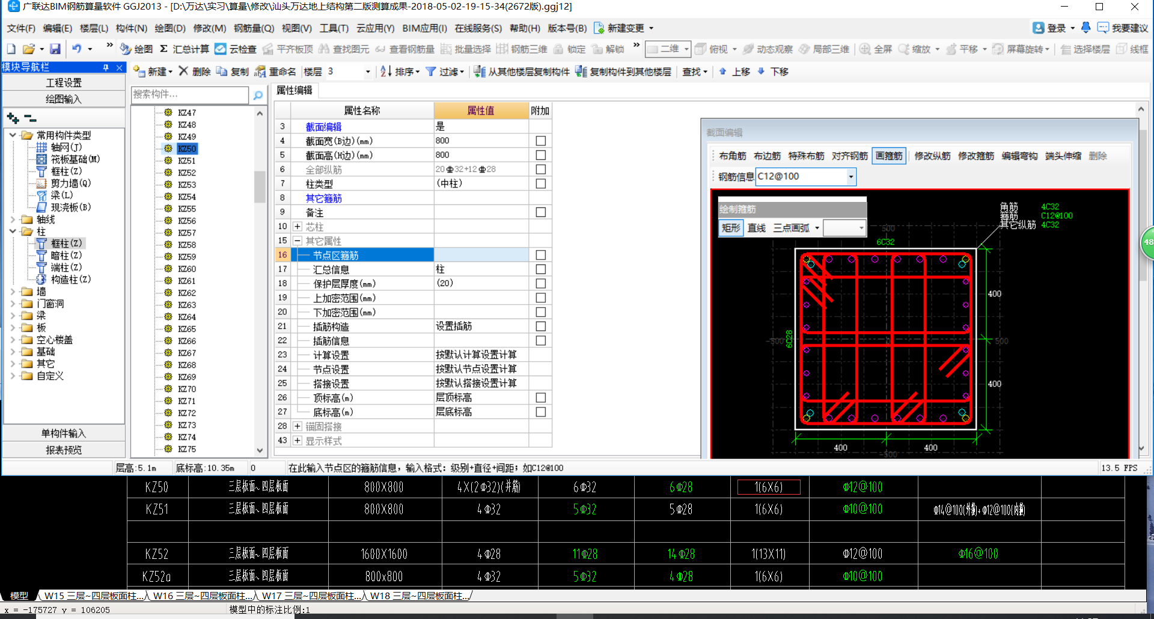This screenshot has height=619, width=1154.
Task: Open the BIM应用(I) menu
Action: pos(424,28)
